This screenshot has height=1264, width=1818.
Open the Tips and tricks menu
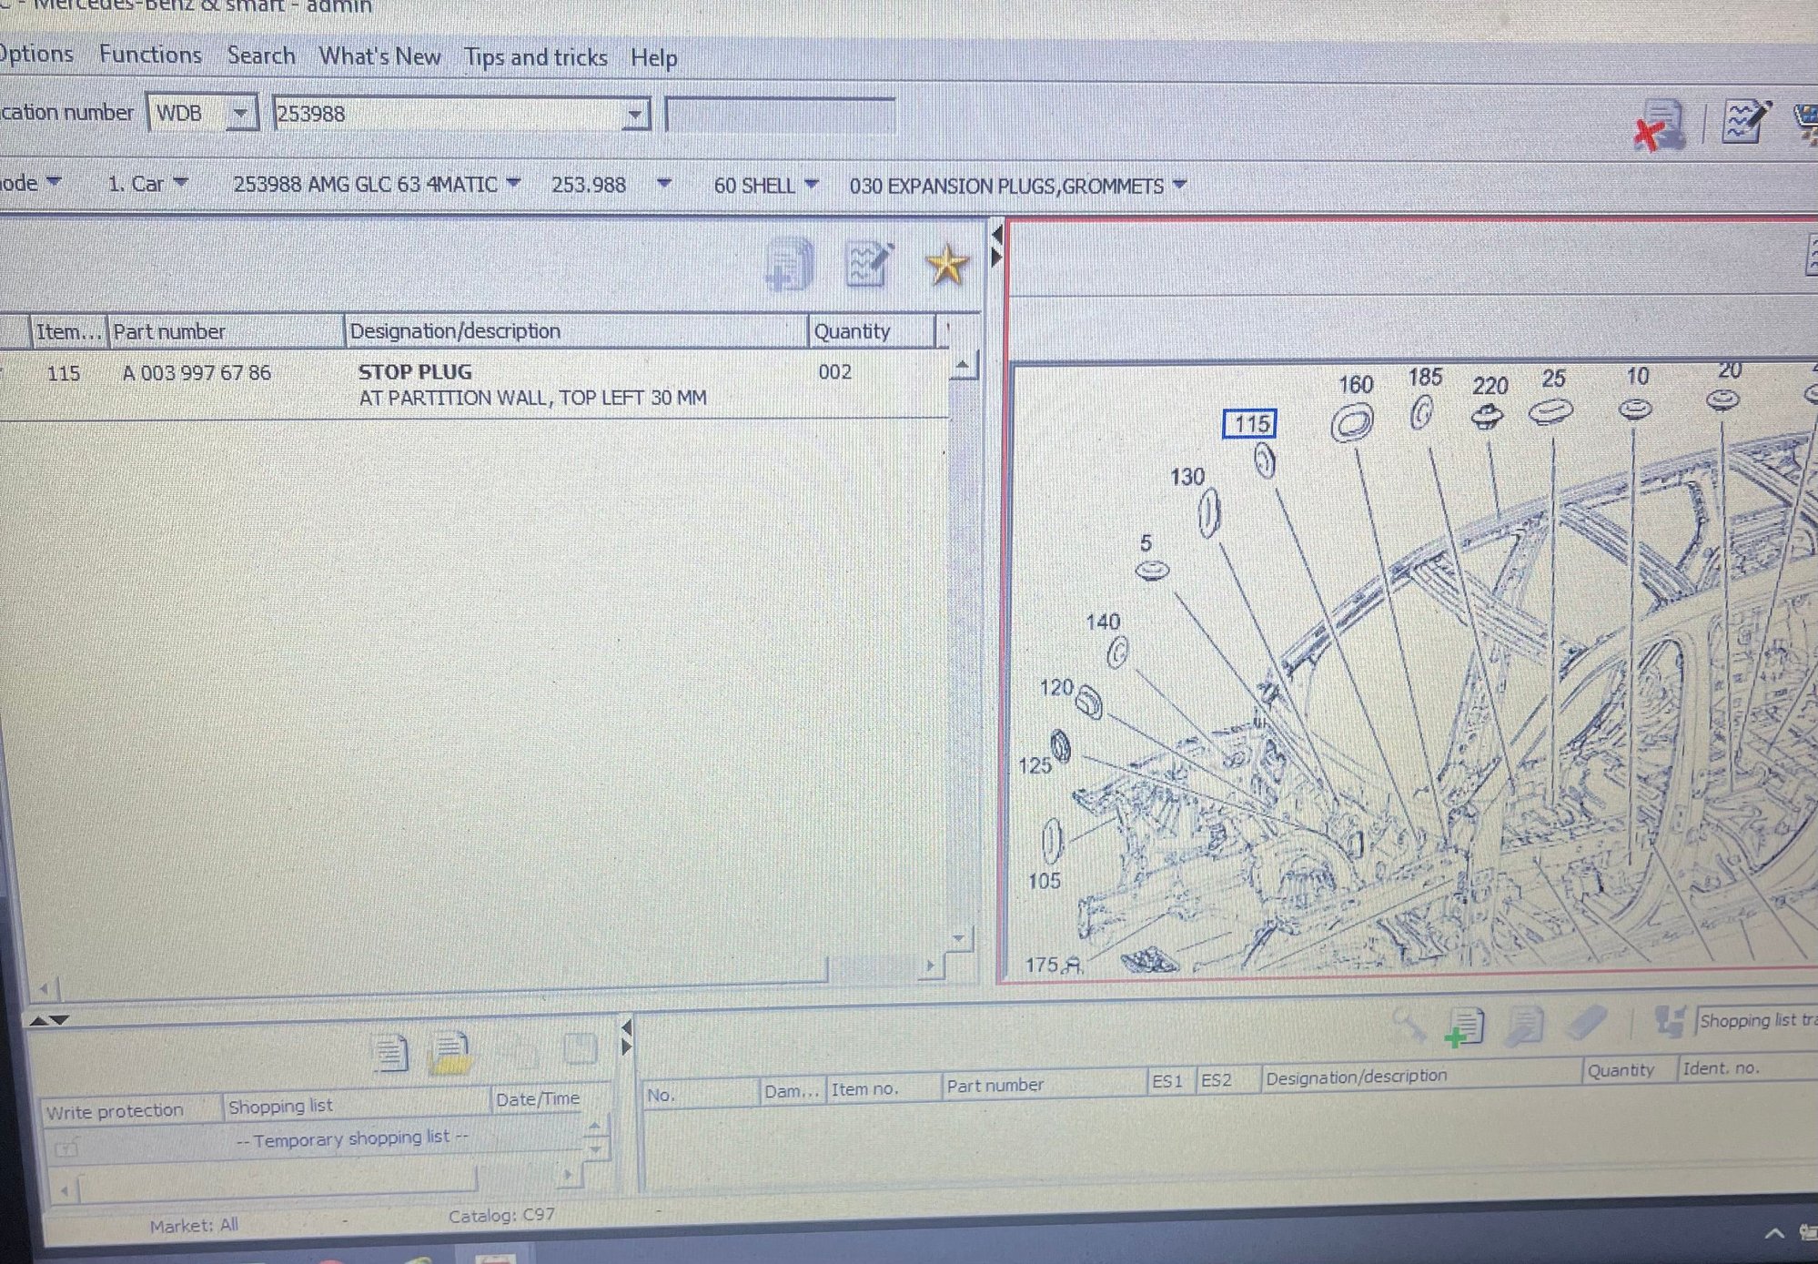coord(535,57)
